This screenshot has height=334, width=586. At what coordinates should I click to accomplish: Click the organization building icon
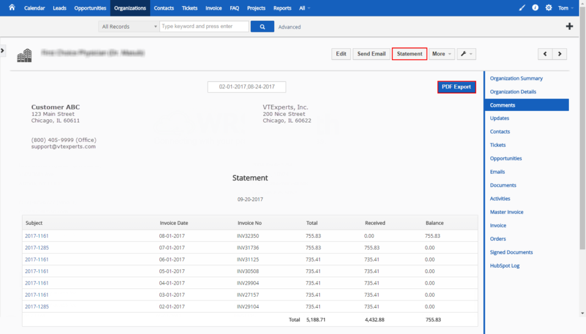pos(24,55)
